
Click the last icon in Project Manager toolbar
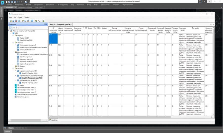(43, 21)
